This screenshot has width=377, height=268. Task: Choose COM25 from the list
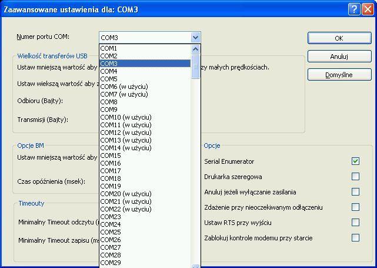coord(145,232)
